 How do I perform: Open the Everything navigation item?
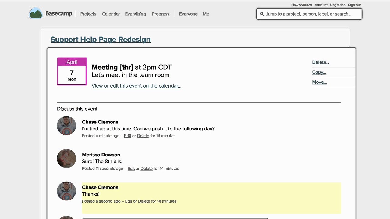[135, 14]
